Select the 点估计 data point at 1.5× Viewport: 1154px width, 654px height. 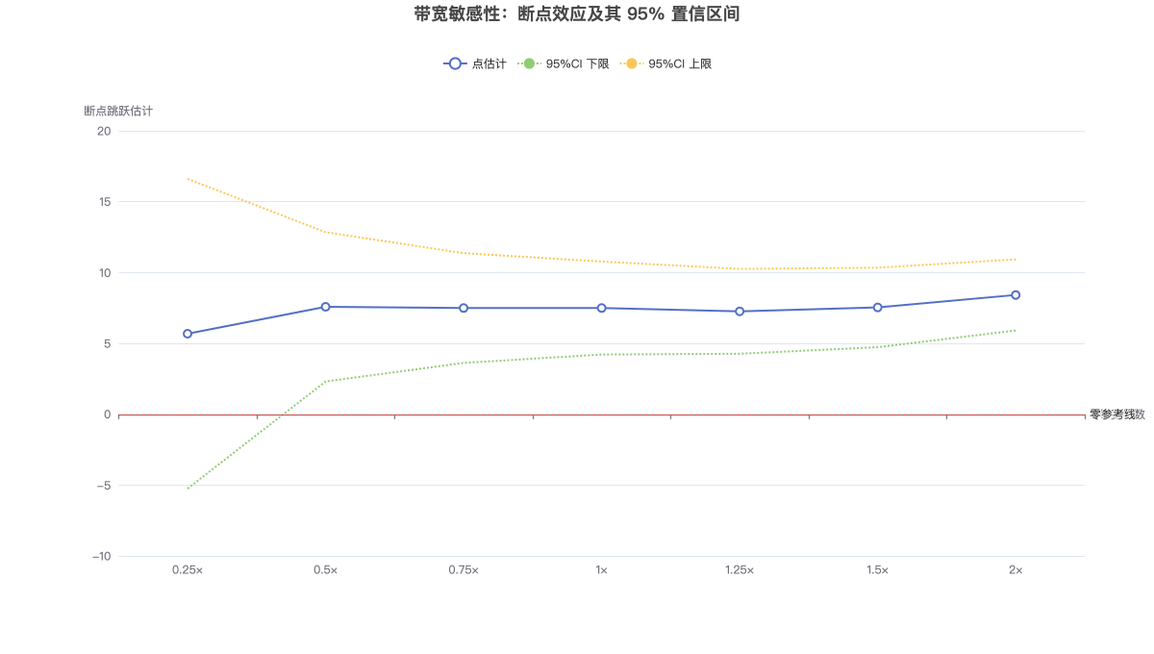click(877, 308)
